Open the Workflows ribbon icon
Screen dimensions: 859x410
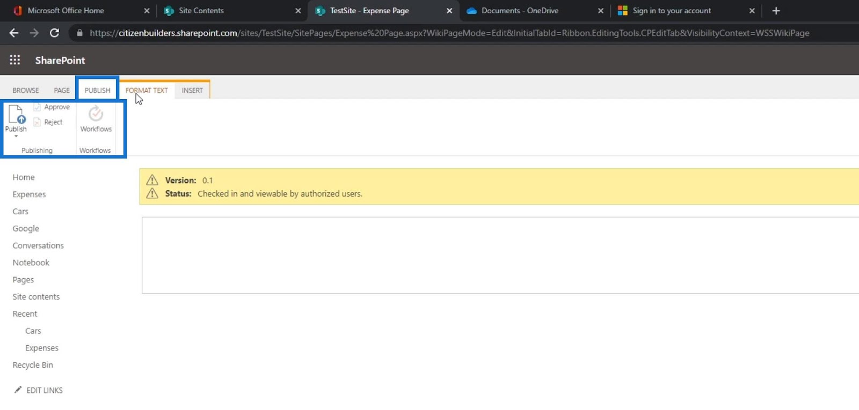96,114
